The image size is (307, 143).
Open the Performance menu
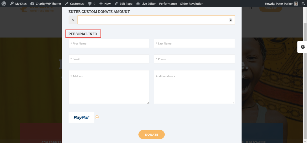[168, 4]
